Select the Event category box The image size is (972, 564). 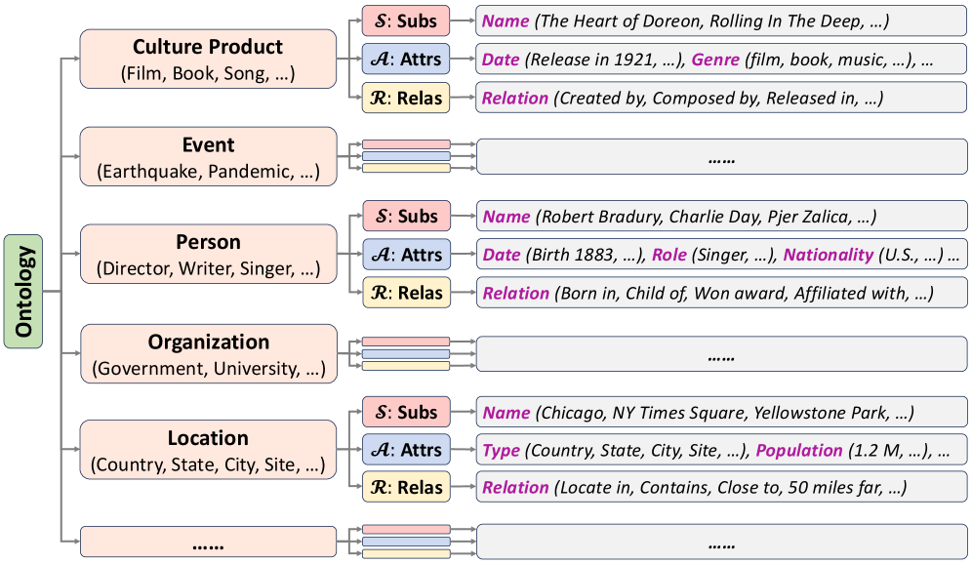click(208, 157)
